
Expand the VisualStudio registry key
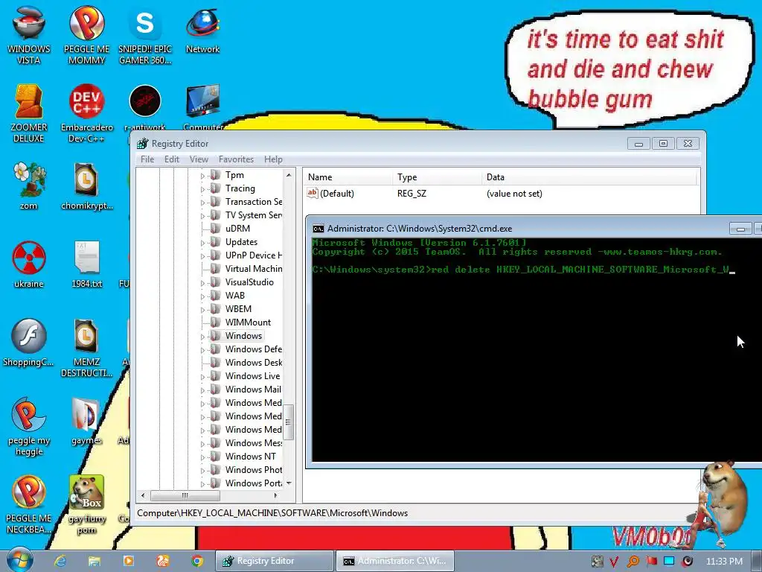[202, 282]
